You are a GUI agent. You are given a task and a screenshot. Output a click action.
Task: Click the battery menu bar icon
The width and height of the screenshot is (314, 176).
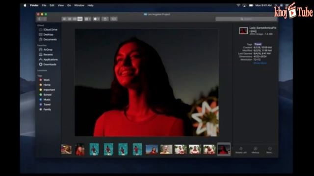(251, 5)
